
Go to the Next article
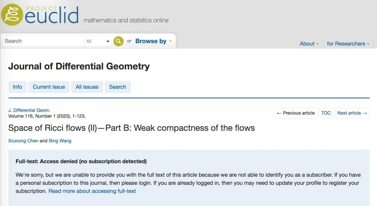[x=352, y=113]
